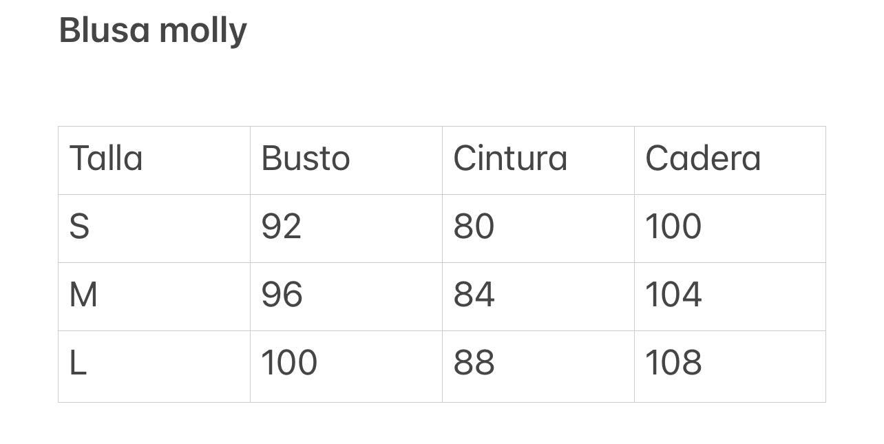Select the size M row label
Viewport: 884px width, 444px height.
pos(83,295)
